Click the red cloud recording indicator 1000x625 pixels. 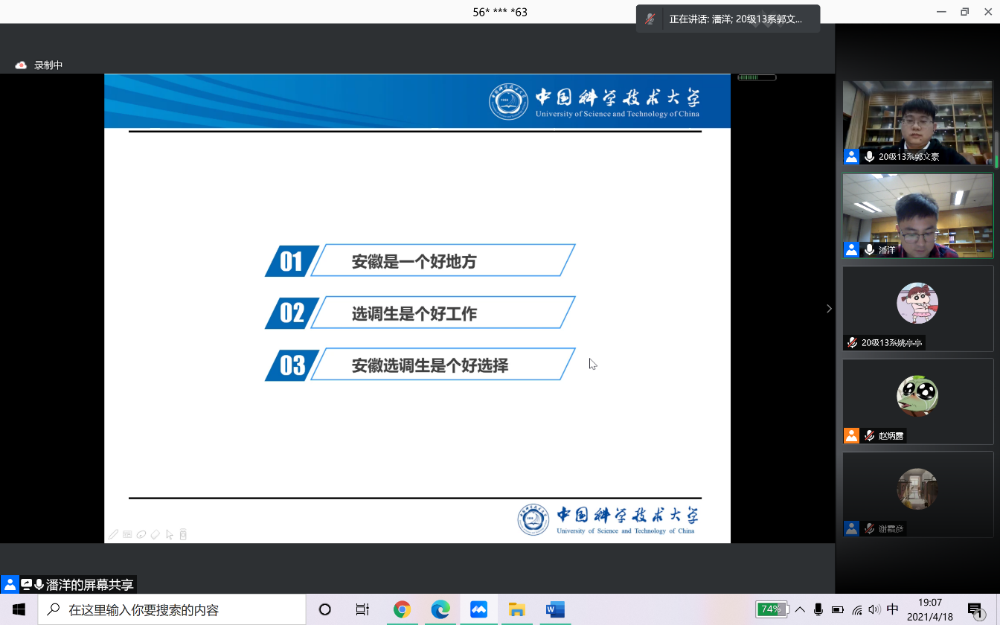[x=21, y=65]
